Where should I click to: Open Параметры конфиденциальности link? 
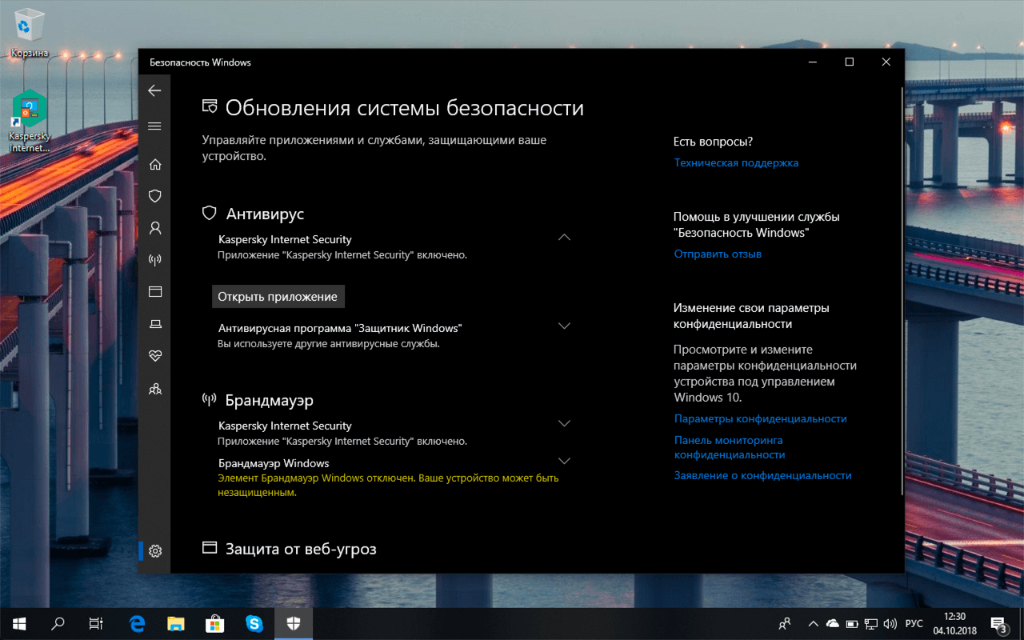click(x=760, y=418)
